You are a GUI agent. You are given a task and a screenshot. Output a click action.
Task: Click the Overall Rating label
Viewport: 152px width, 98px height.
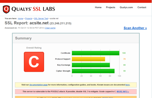34,48
